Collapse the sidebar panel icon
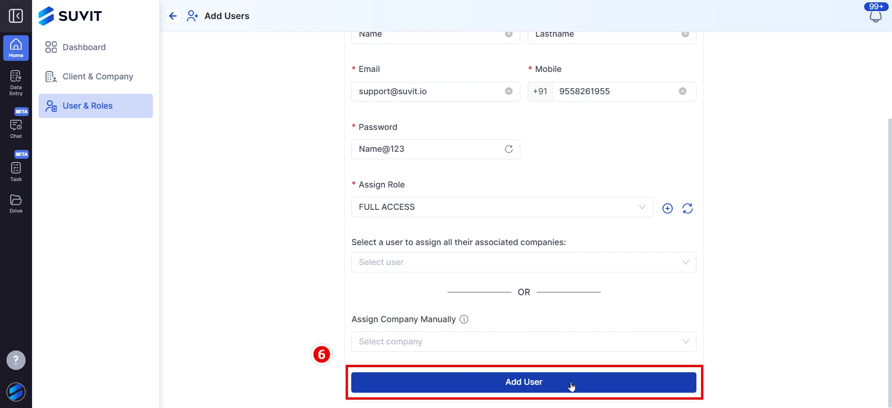892x408 pixels. coord(16,16)
